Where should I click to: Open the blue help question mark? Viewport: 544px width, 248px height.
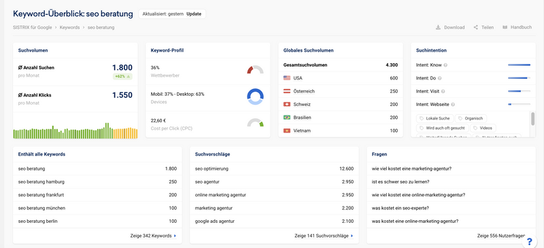[x=530, y=241]
